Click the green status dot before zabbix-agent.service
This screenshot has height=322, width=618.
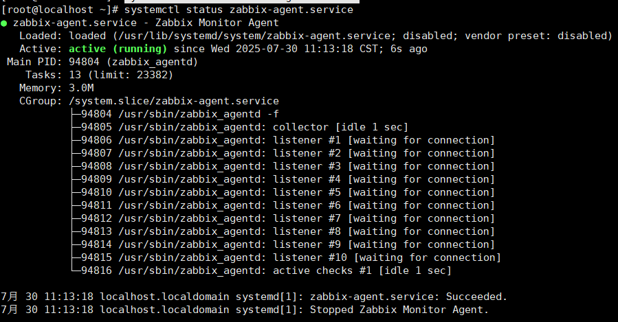pyautogui.click(x=4, y=23)
